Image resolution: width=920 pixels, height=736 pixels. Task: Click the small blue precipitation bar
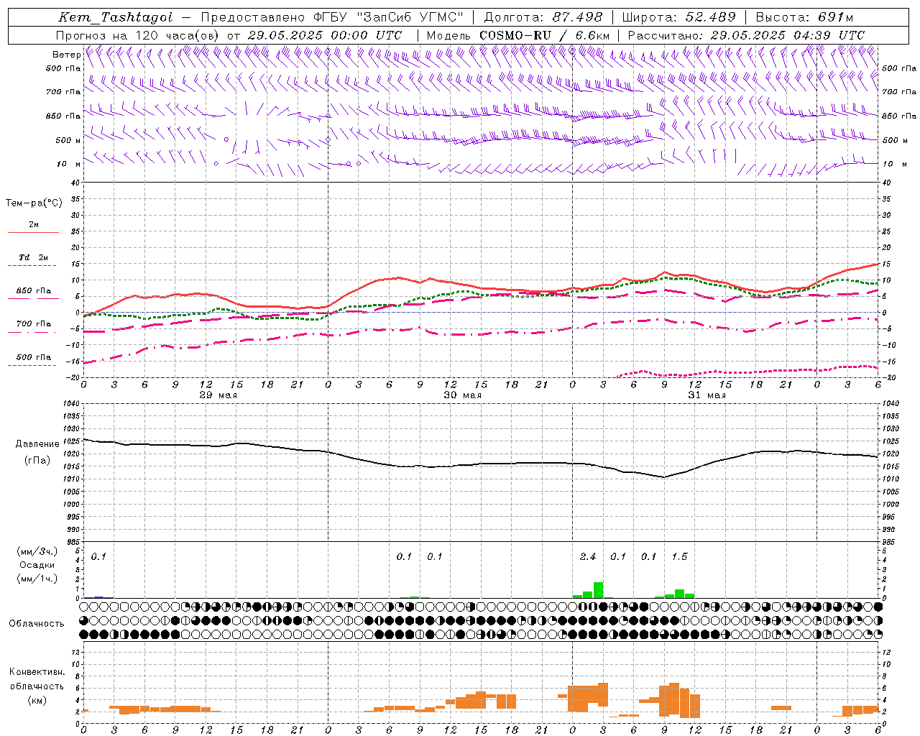99,597
